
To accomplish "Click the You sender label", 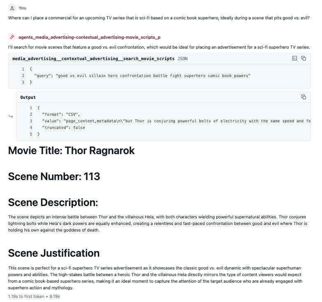I will 22,8.
